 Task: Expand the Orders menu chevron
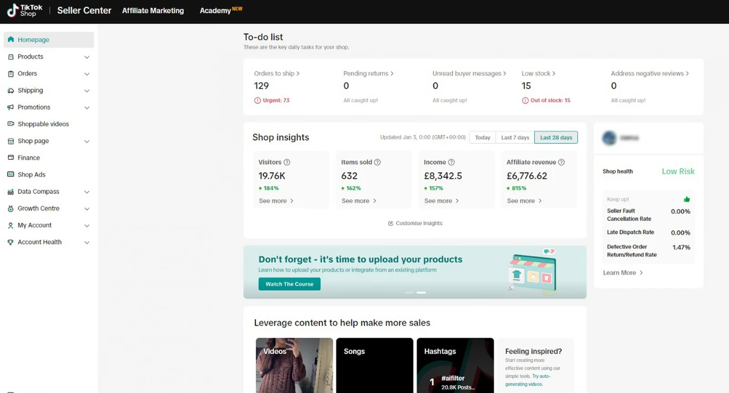(87, 74)
